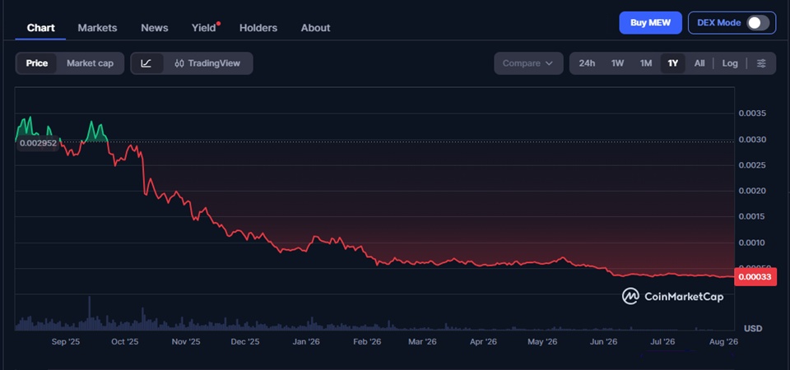Click the 0.0010 price axis value
Viewport: 790px width, 370px height.
point(751,243)
